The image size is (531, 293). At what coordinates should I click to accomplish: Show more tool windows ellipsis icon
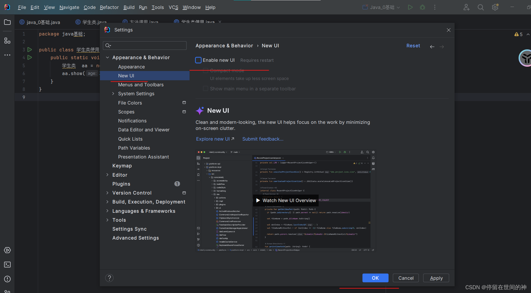(x=7, y=55)
